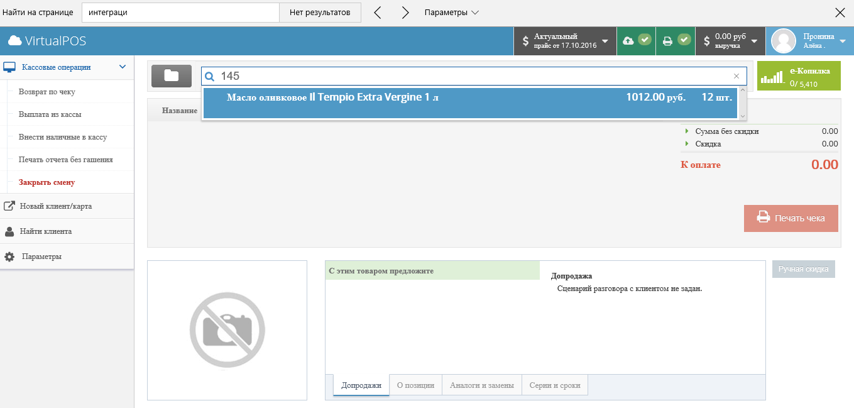Image resolution: width=854 pixels, height=408 pixels.
Task: Clear the search query using the X icon
Action: point(736,75)
